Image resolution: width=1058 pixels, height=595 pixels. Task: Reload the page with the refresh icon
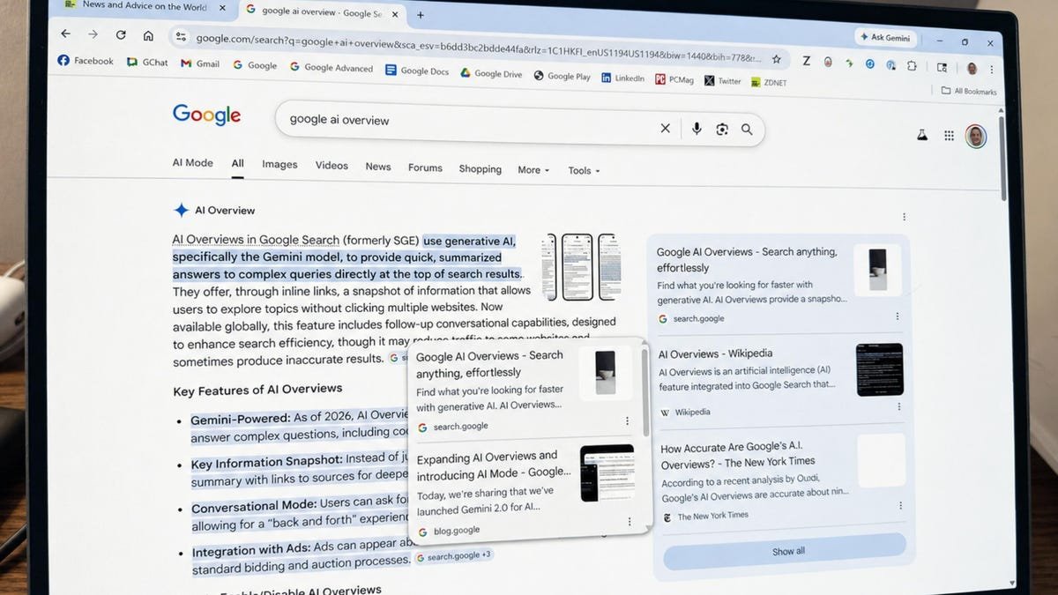(x=121, y=34)
